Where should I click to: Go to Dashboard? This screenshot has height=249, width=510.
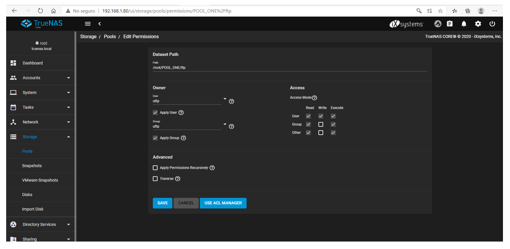pyautogui.click(x=41, y=63)
